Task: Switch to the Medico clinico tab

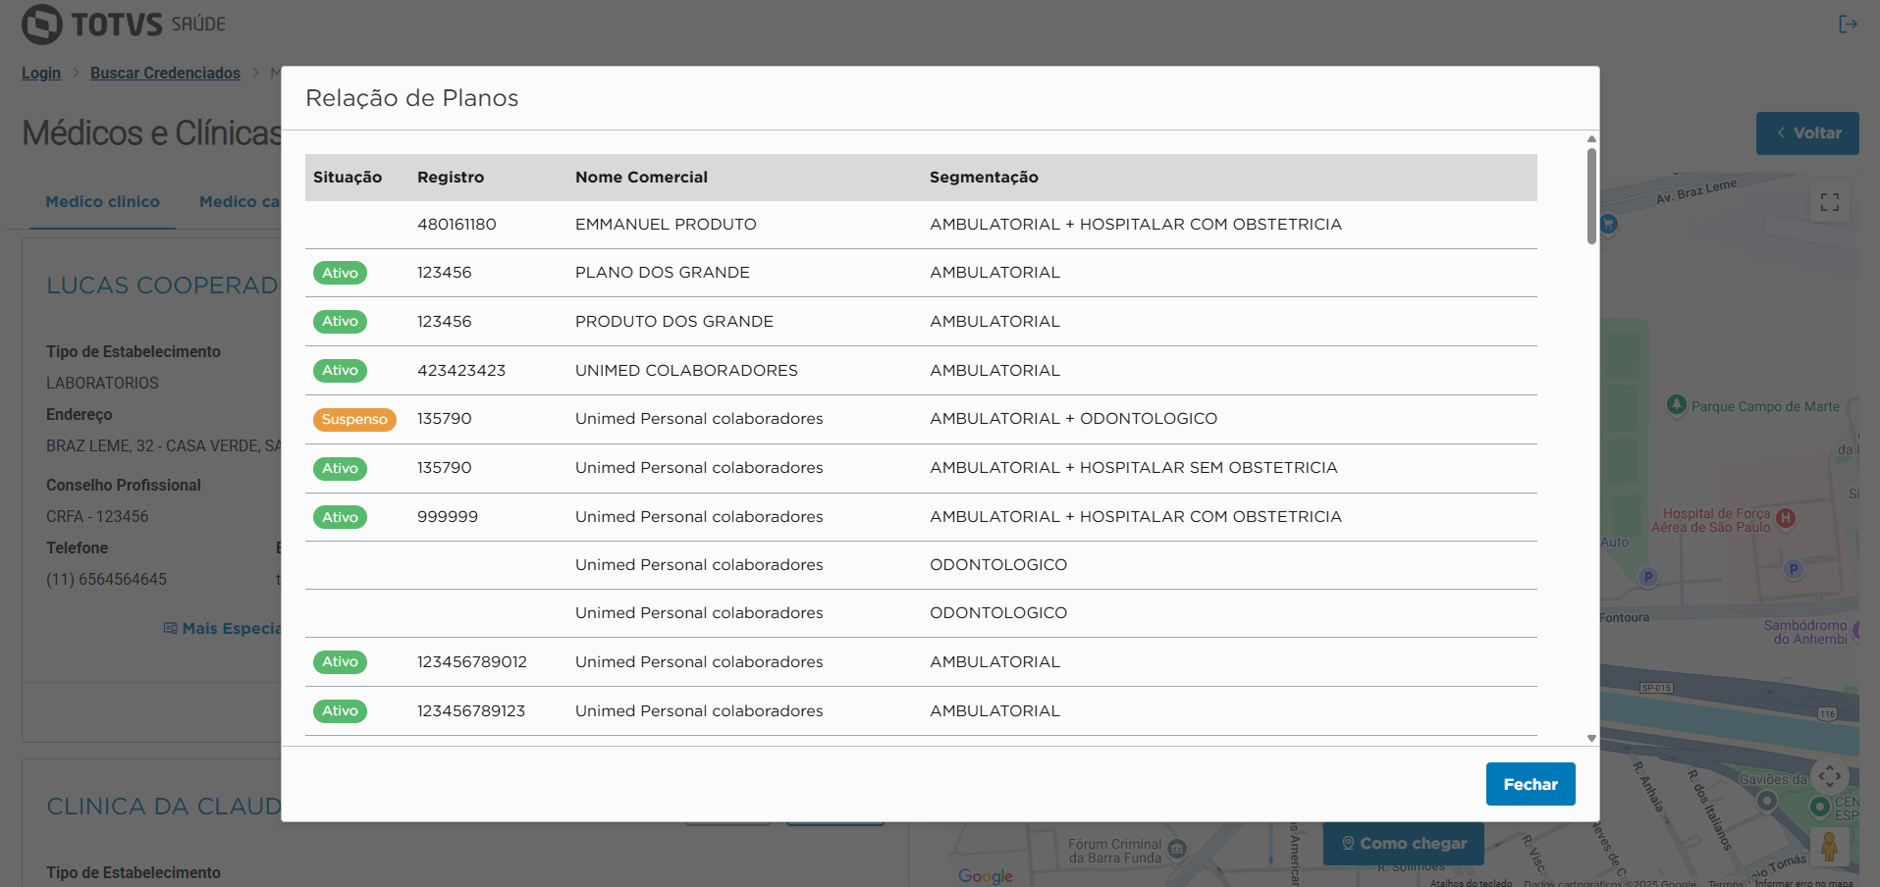Action: tap(102, 202)
